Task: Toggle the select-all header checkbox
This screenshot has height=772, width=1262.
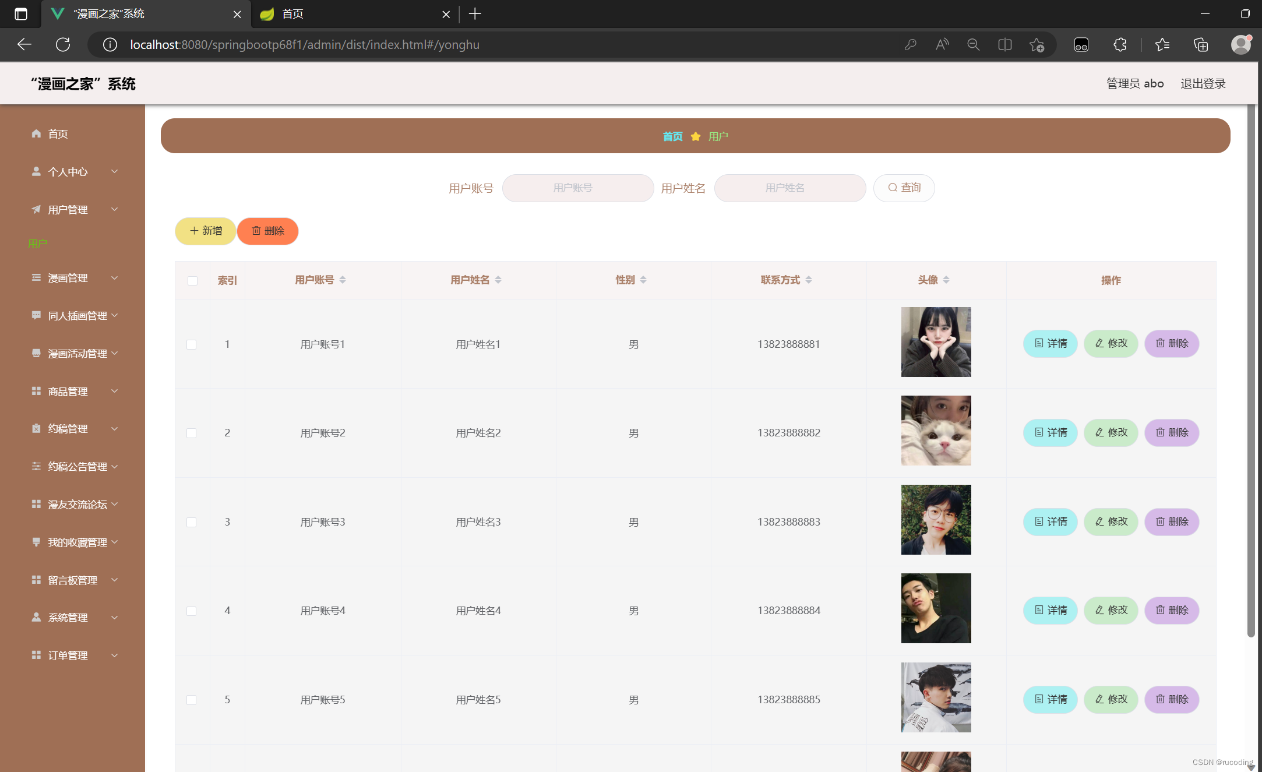Action: 192,280
